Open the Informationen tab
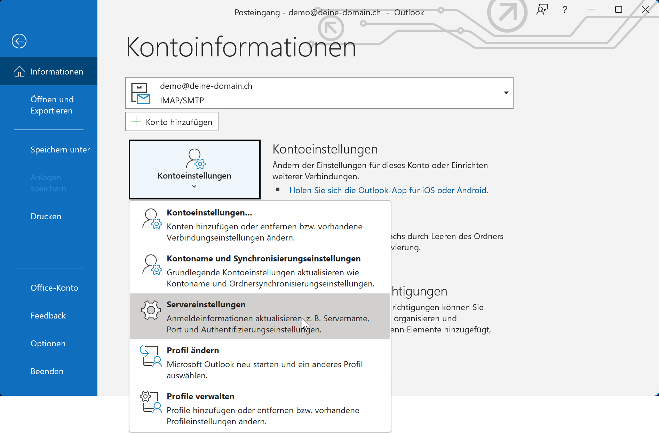The image size is (659, 433). pos(49,71)
